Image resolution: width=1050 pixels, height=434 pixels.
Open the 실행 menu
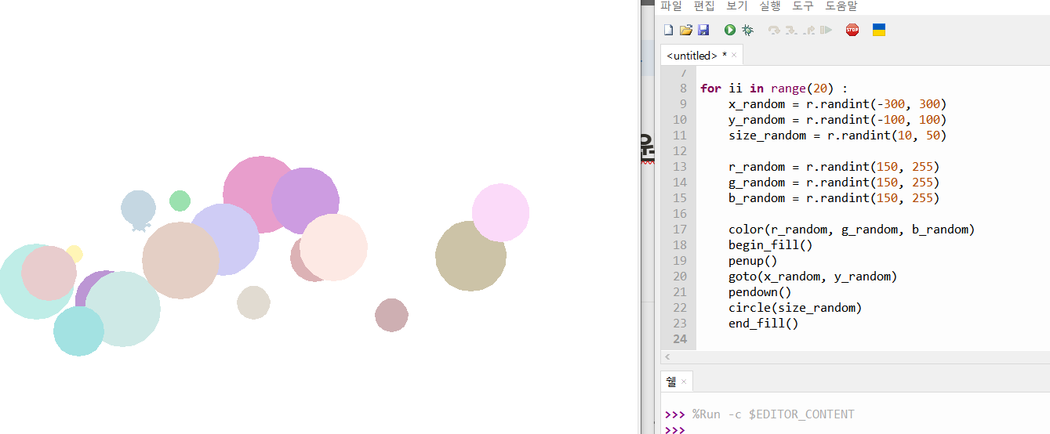pos(770,5)
